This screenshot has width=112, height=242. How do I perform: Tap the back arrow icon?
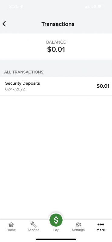coord(4,24)
